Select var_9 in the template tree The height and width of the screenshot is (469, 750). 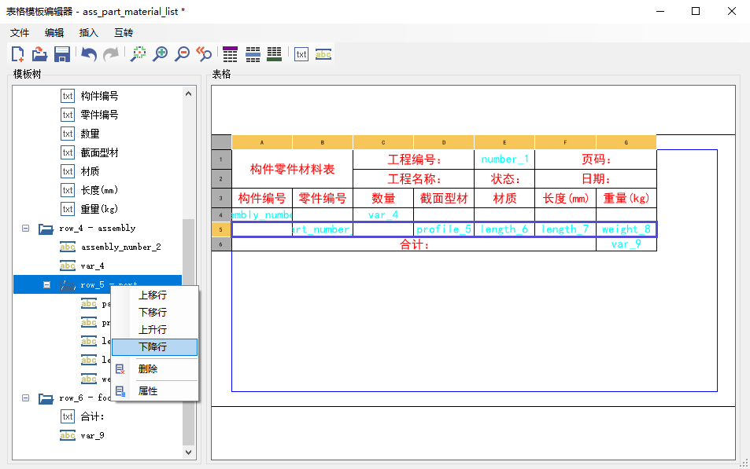[92, 435]
